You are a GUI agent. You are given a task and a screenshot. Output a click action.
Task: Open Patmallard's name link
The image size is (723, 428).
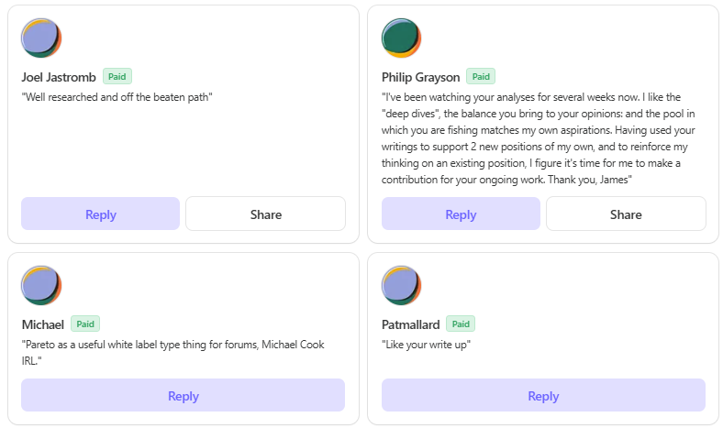[x=410, y=324]
